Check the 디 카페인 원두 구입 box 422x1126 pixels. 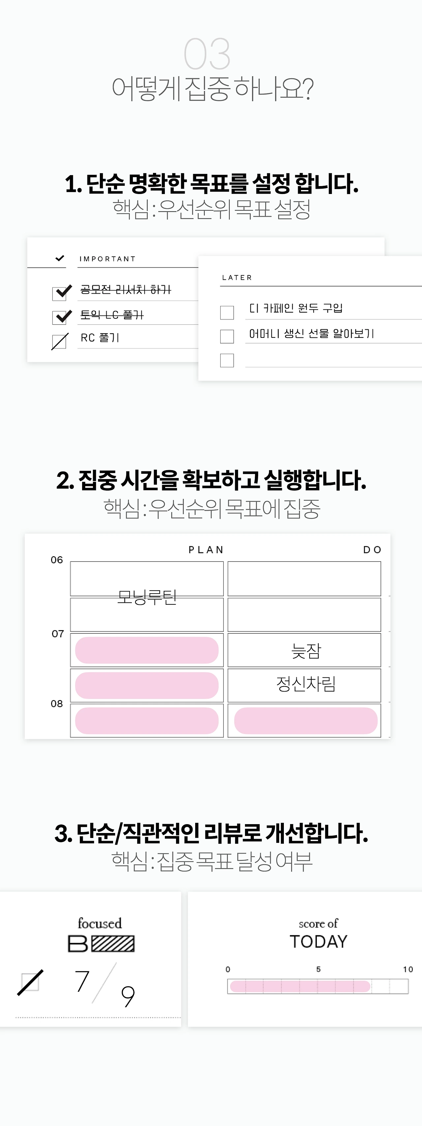[227, 312]
